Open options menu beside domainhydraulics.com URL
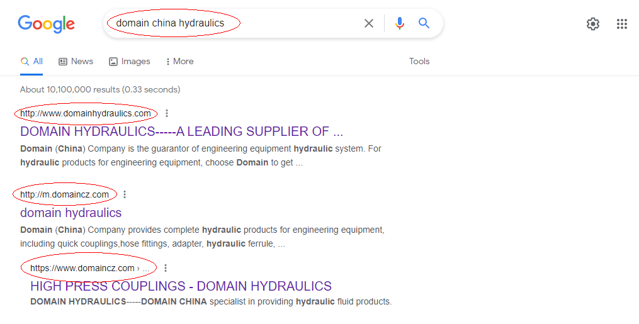639x324 pixels. tap(167, 114)
